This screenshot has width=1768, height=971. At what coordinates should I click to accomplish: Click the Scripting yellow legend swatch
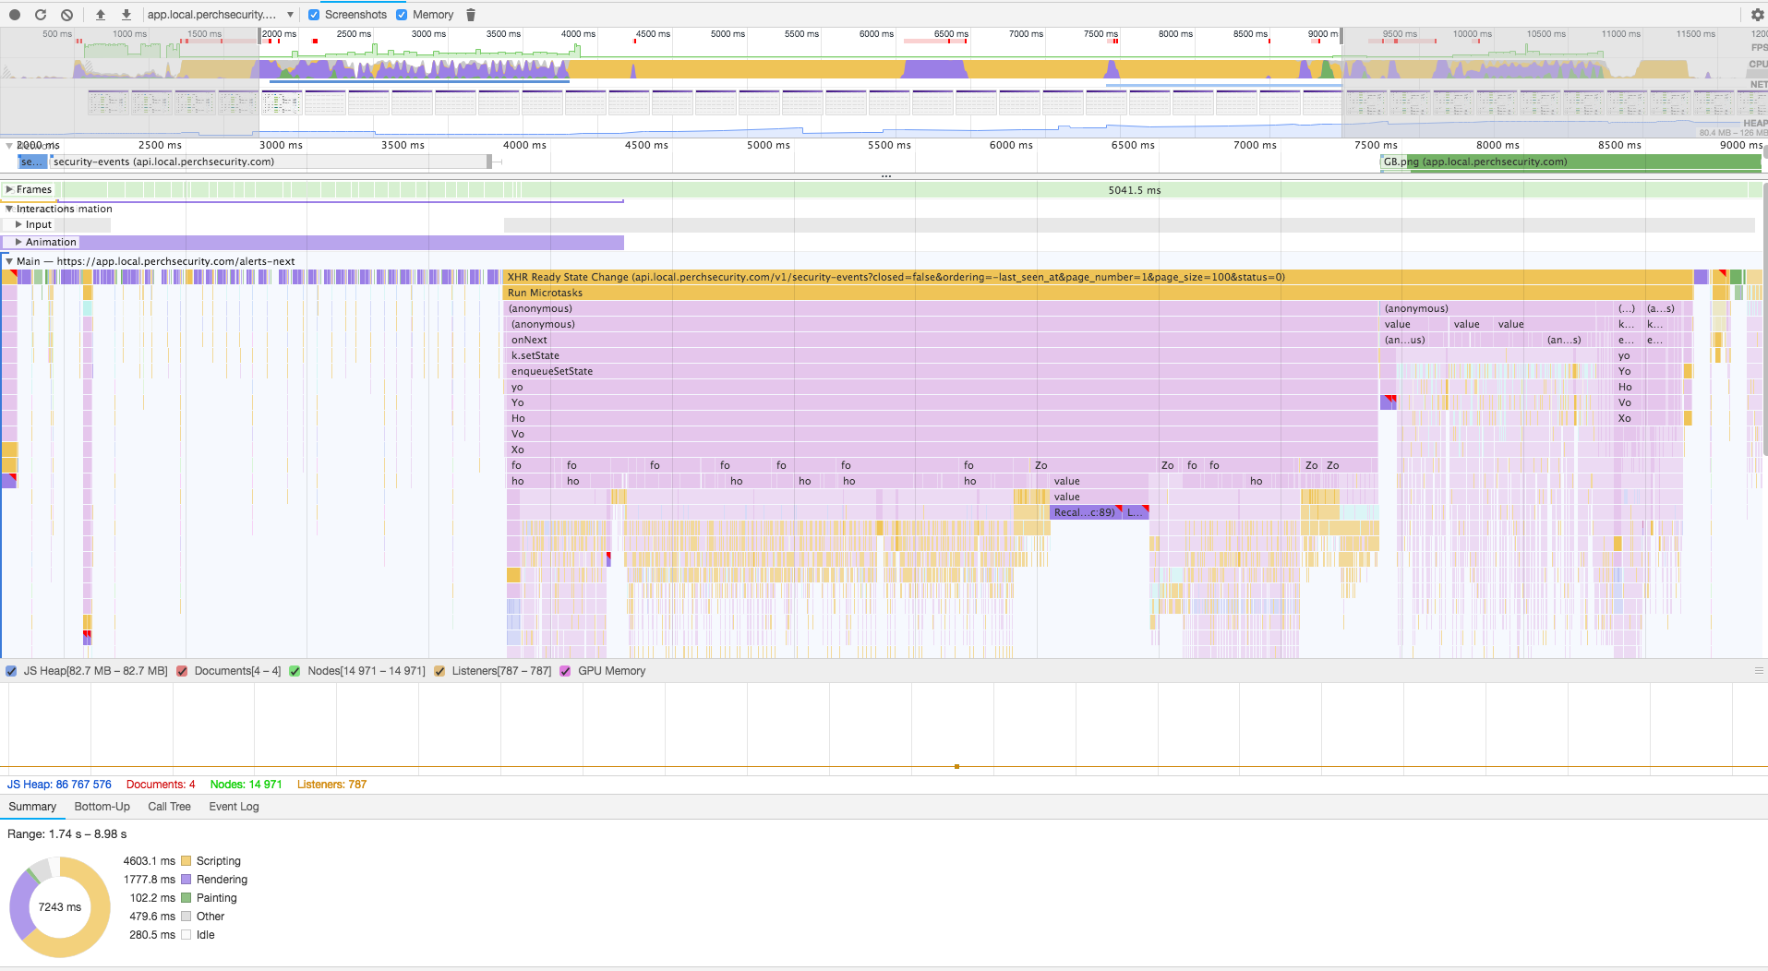(x=186, y=861)
